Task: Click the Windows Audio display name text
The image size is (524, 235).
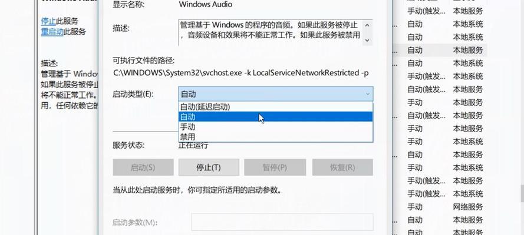Action: [206, 4]
